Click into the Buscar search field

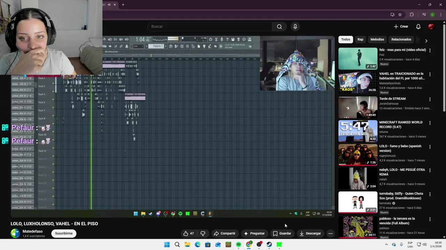click(x=210, y=26)
